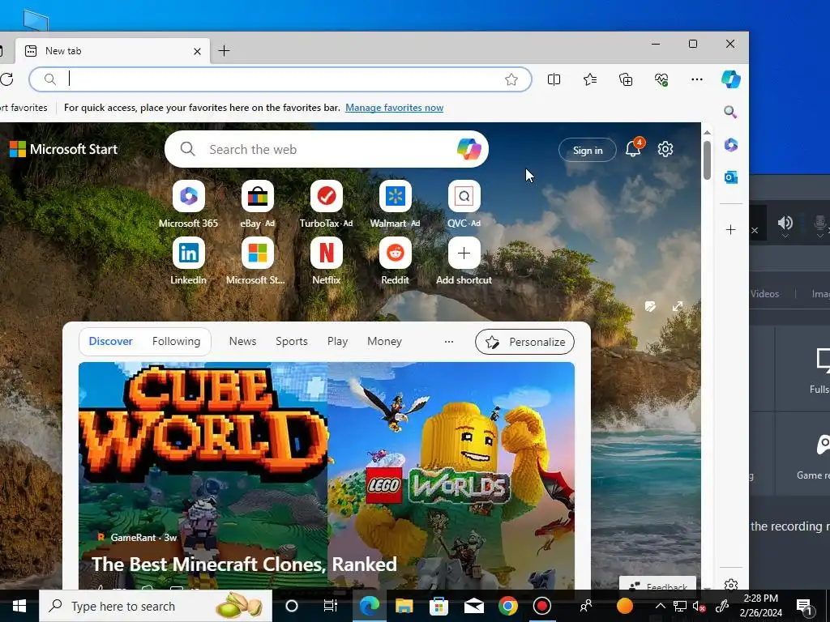Viewport: 830px width, 622px height.
Task: Open Microsoft 365 in Edge sidebar
Action: tap(730, 144)
